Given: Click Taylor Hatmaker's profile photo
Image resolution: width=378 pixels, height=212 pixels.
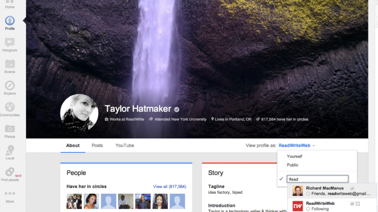Looking at the screenshot, I should pyautogui.click(x=79, y=113).
